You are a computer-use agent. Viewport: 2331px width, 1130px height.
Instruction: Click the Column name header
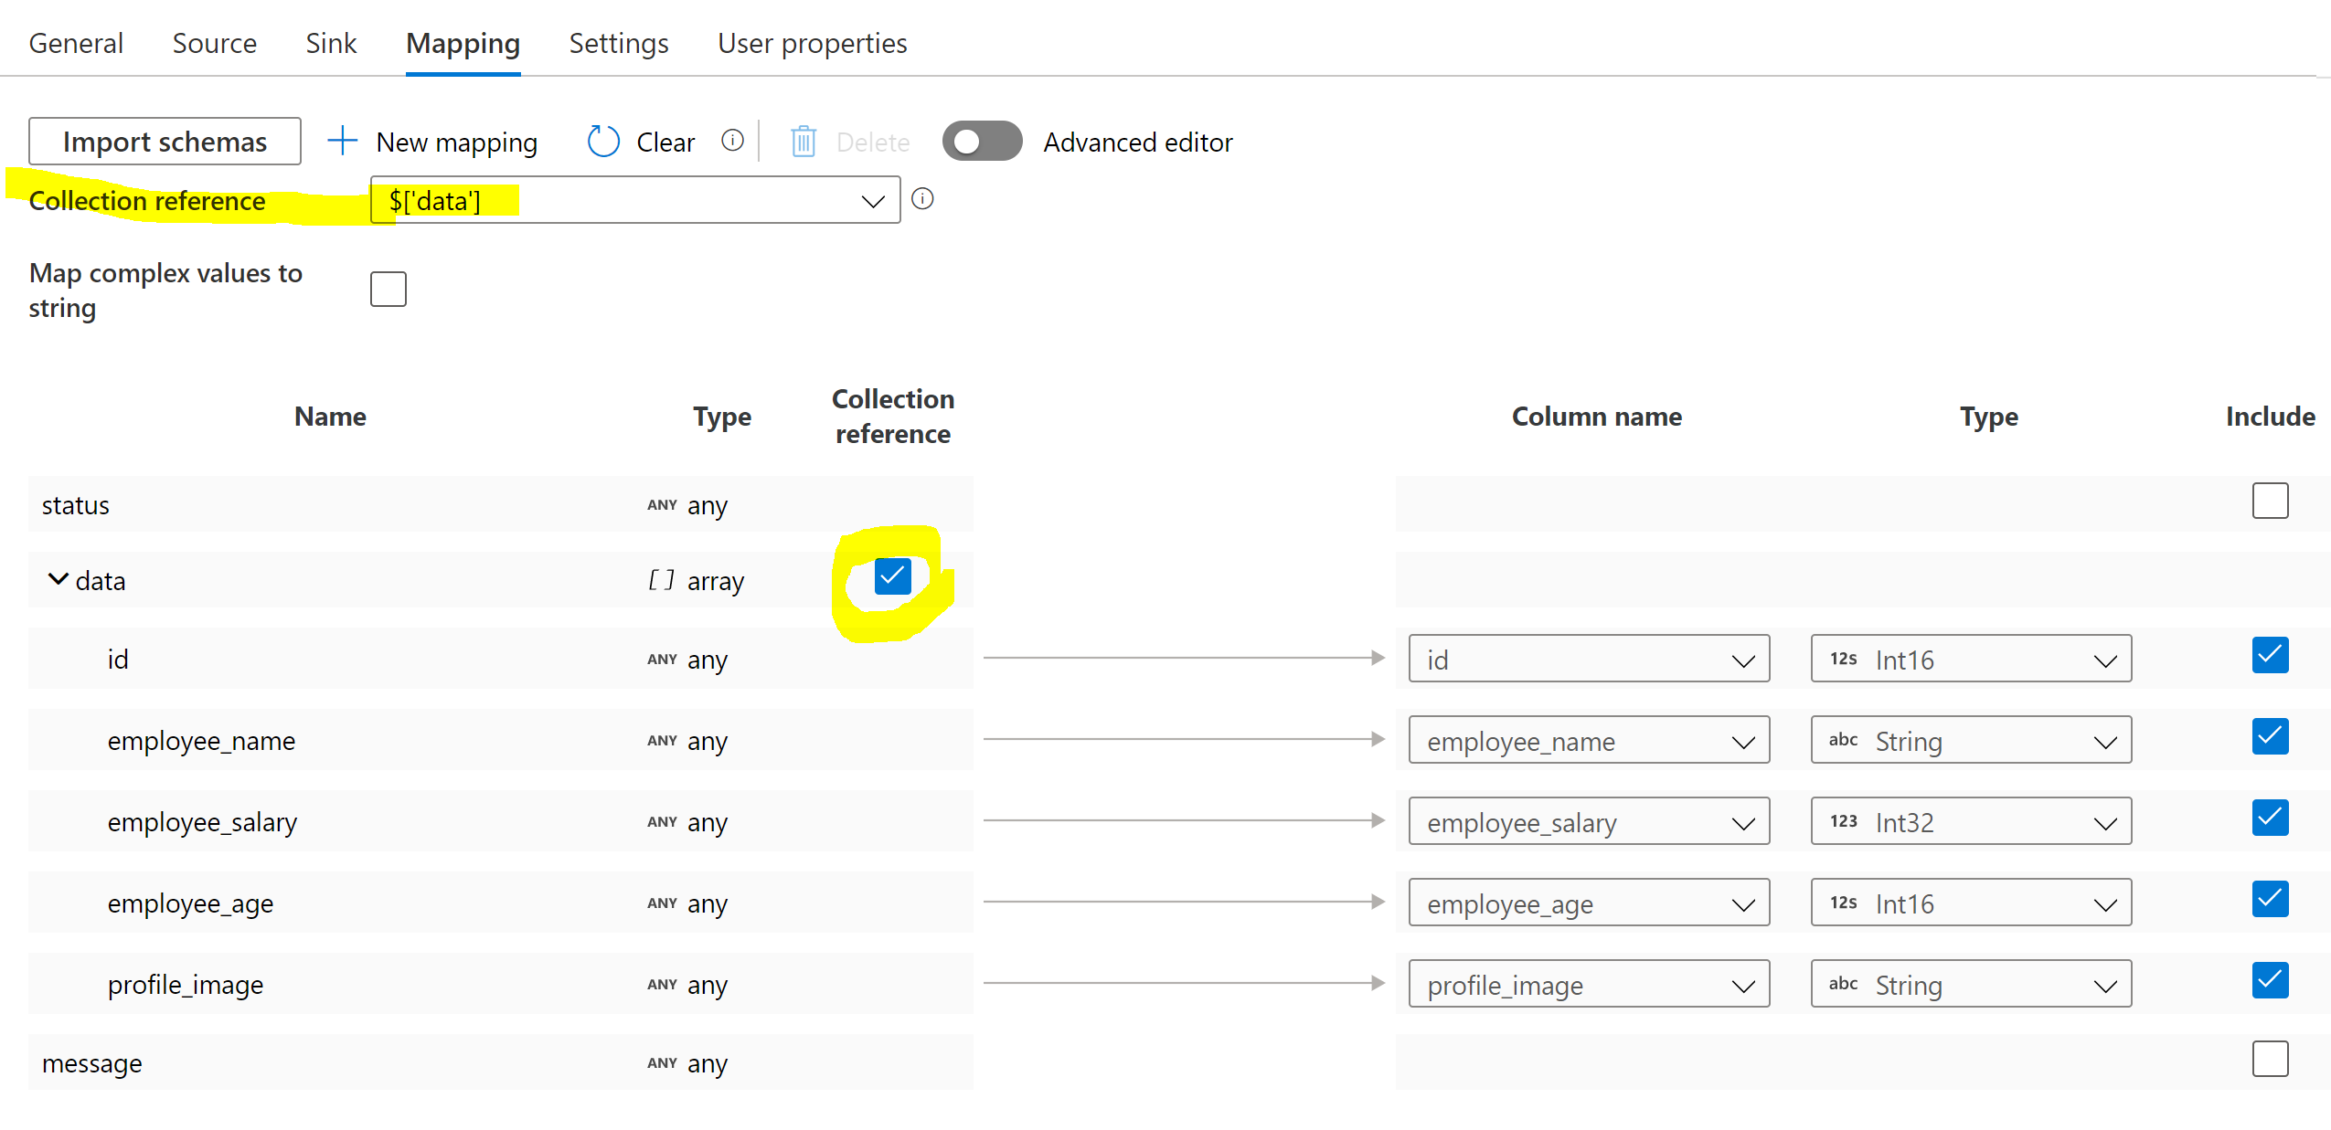(1597, 417)
